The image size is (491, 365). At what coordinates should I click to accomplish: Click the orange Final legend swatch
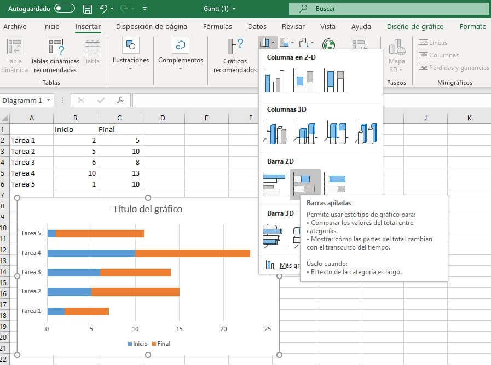[x=154, y=344]
